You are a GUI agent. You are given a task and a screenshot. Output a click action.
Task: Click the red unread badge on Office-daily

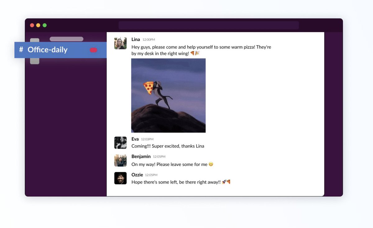coord(93,50)
